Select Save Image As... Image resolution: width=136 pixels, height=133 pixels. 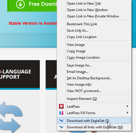(94, 65)
